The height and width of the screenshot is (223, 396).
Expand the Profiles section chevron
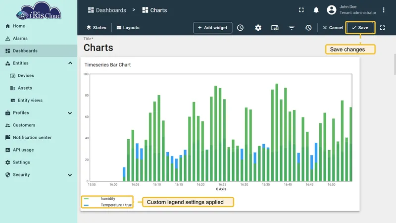(x=70, y=113)
